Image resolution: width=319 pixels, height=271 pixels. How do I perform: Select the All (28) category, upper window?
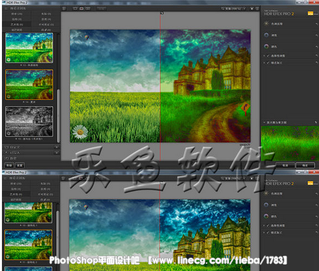click(17, 14)
